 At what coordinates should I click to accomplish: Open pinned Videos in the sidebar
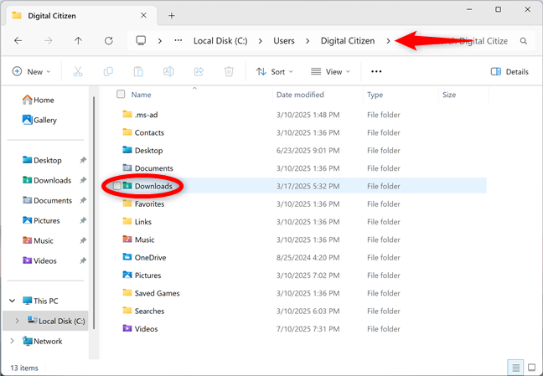point(39,260)
